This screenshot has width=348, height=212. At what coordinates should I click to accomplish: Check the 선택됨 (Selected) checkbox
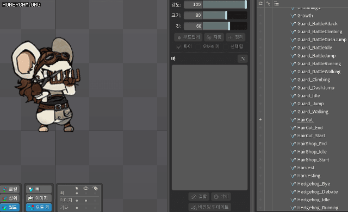tap(226, 47)
